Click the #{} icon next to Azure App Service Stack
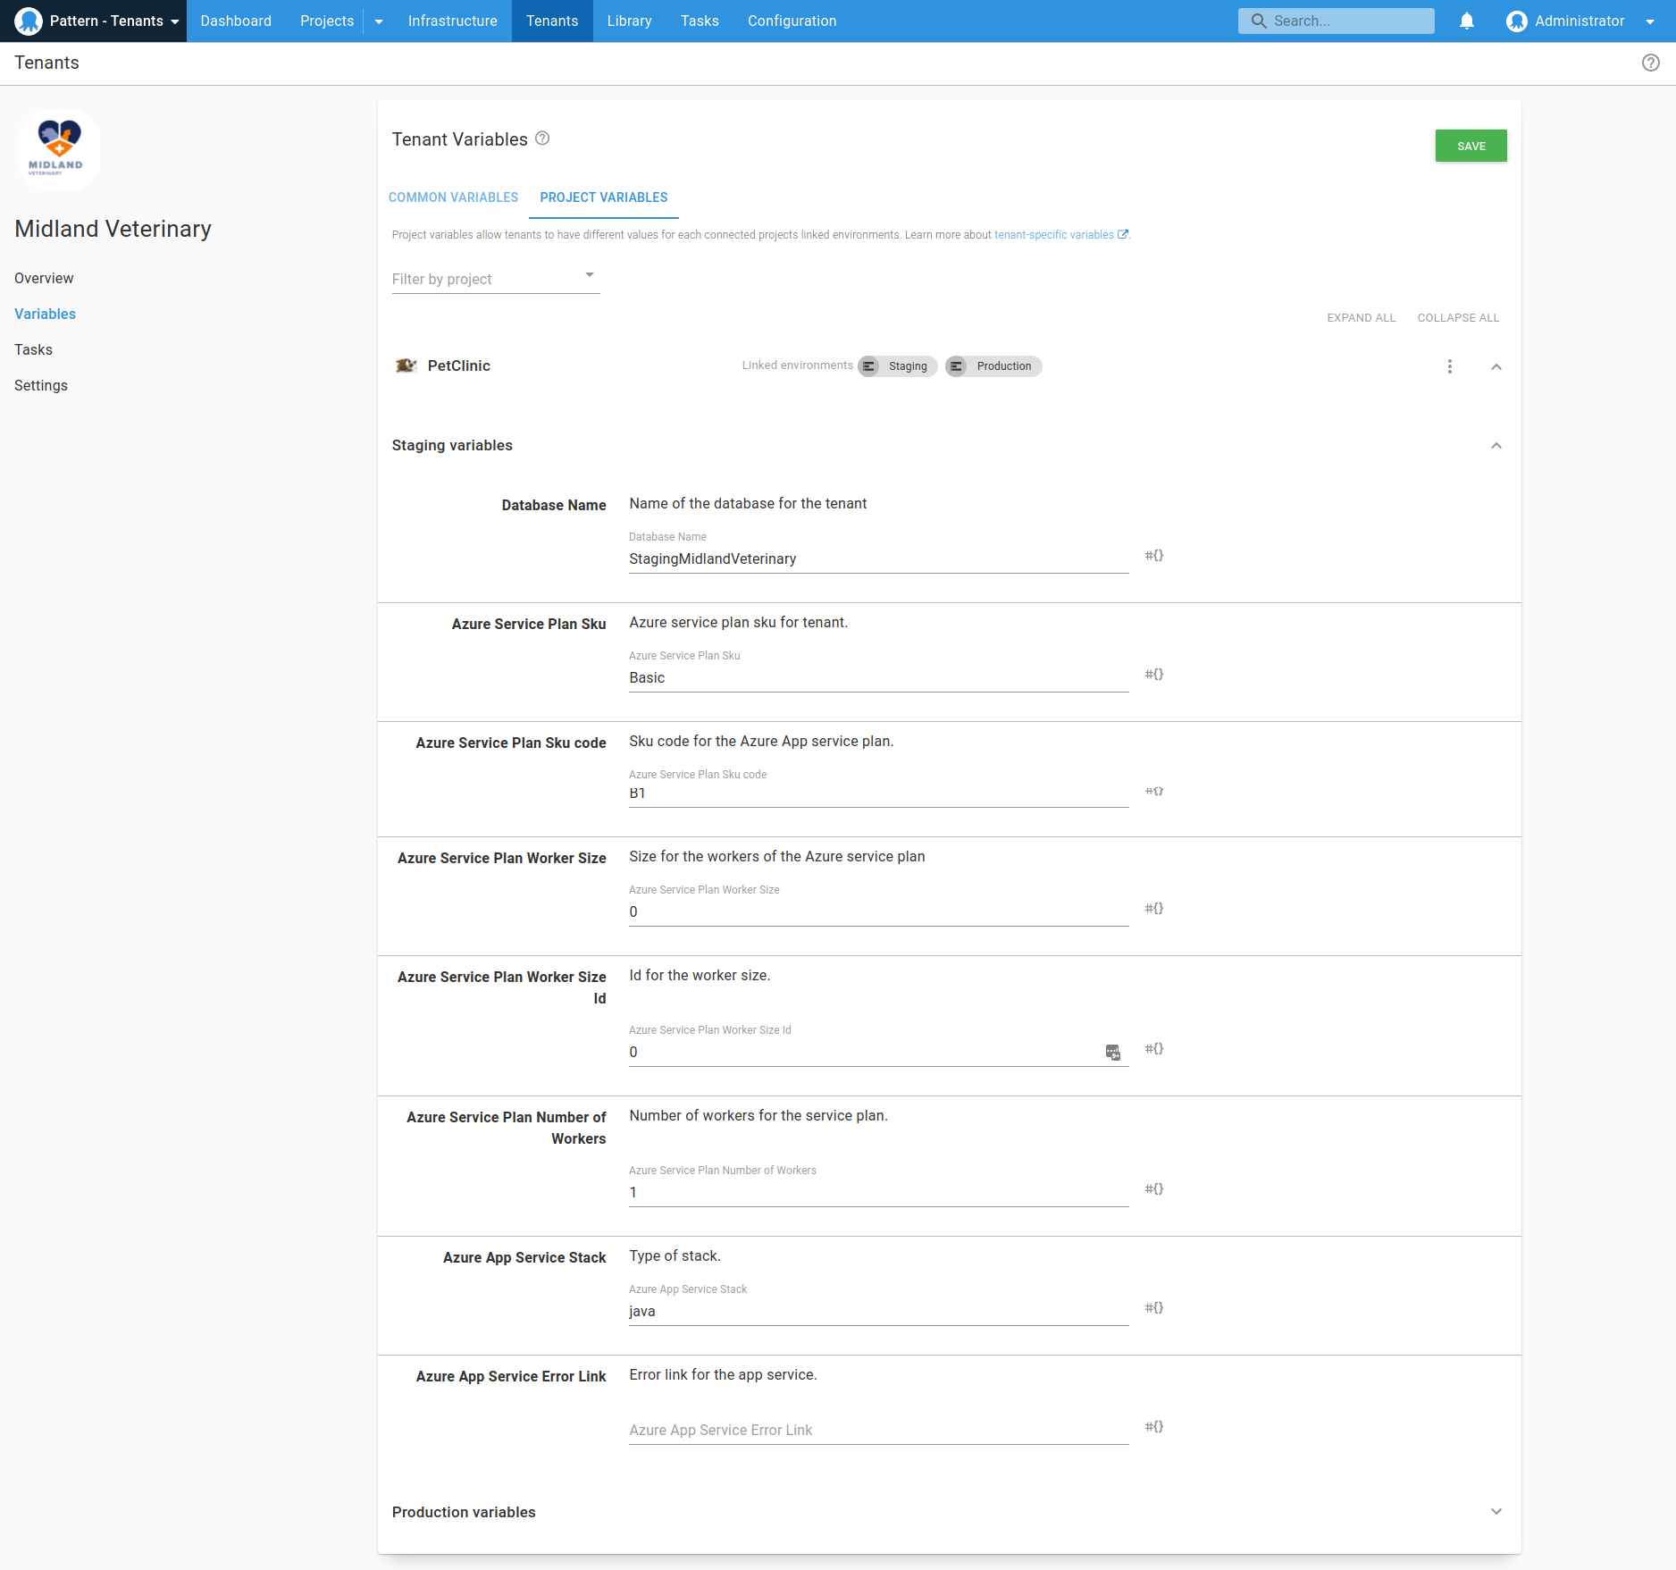The width and height of the screenshot is (1676, 1570). 1153,1308
